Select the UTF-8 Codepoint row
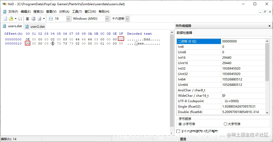273x142 pixels. coord(221,101)
